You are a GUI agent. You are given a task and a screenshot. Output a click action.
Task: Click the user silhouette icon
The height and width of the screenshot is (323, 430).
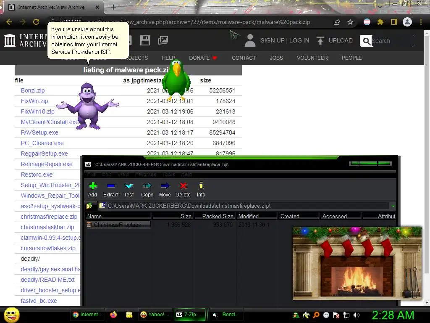[250, 40]
